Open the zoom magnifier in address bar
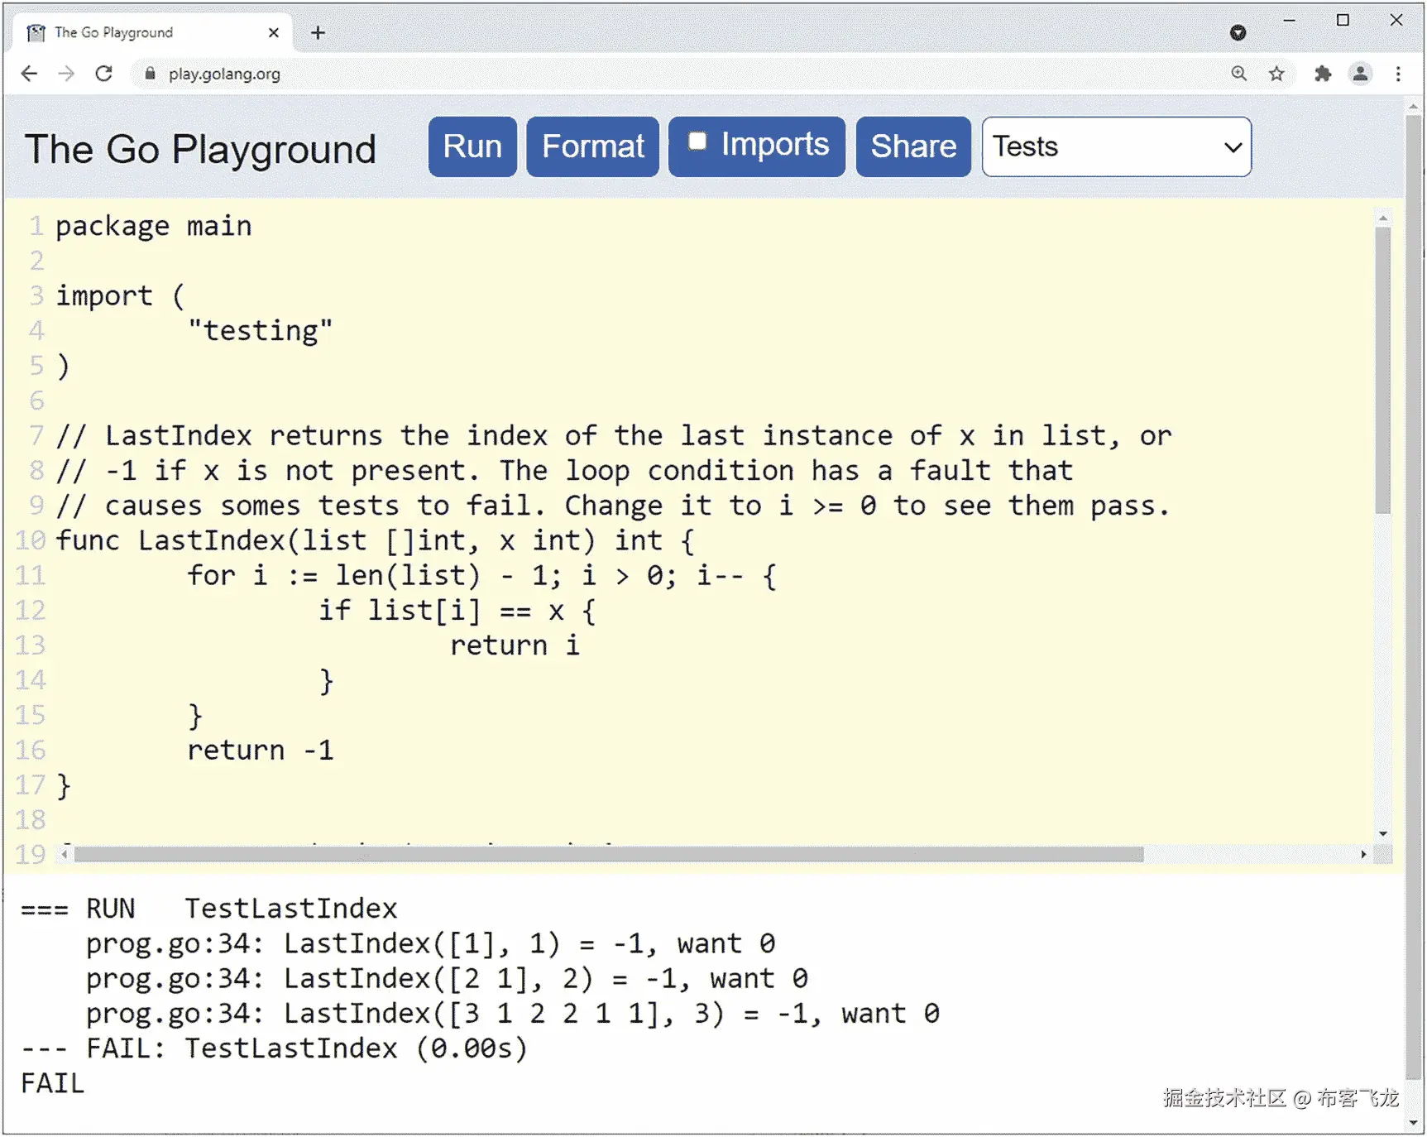1427x1137 pixels. click(x=1238, y=74)
